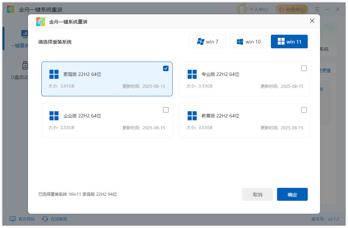This screenshot has width=348, height=228.
Task: Open the 会员中心 membership button
Action: click(292, 10)
